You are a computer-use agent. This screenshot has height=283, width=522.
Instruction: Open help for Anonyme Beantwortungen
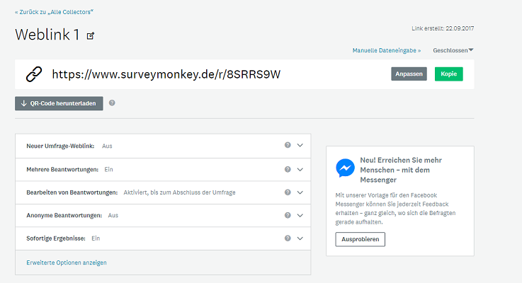288,215
